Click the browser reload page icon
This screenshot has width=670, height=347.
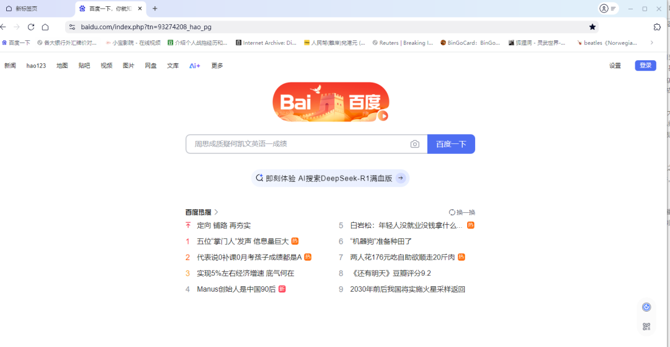coord(31,27)
